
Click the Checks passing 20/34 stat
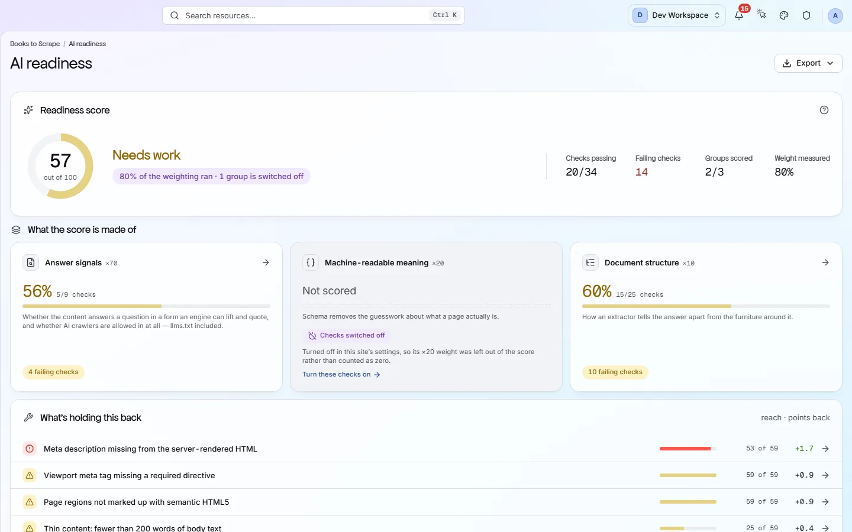pos(590,166)
